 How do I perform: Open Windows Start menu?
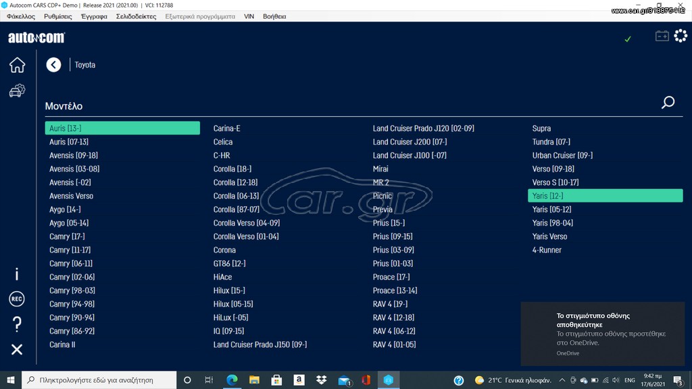pos(11,380)
